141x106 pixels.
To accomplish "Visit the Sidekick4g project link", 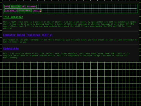I will [x=11, y=49].
